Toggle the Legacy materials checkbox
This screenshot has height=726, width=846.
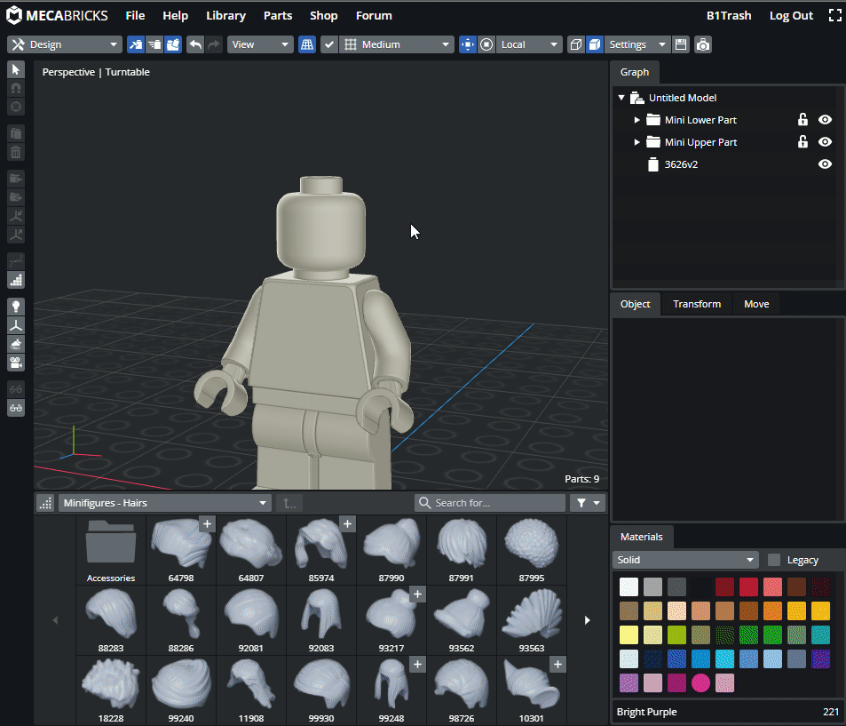pos(774,560)
